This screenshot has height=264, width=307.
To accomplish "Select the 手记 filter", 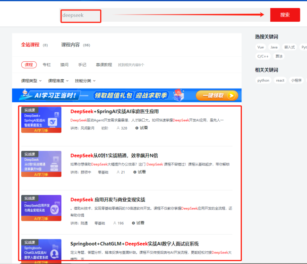I will pyautogui.click(x=82, y=65).
